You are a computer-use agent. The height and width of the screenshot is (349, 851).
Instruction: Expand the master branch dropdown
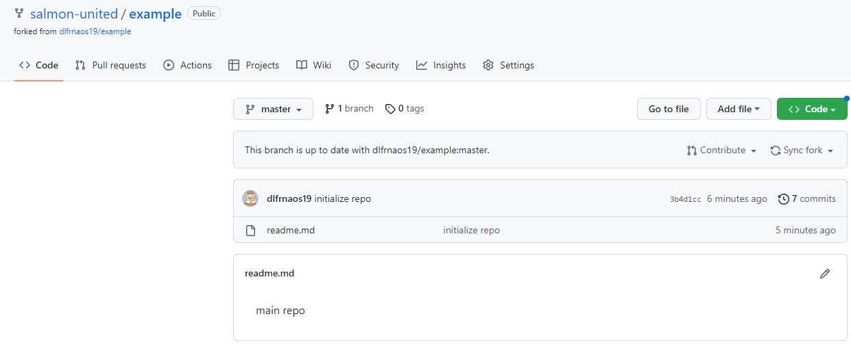(273, 109)
